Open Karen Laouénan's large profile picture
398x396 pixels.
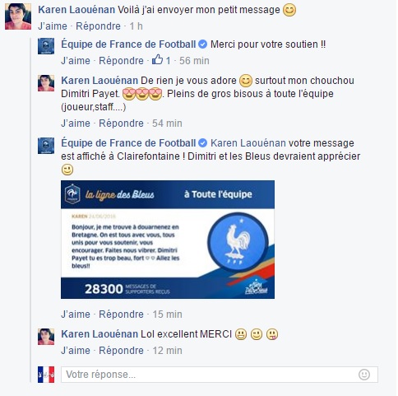point(18,16)
